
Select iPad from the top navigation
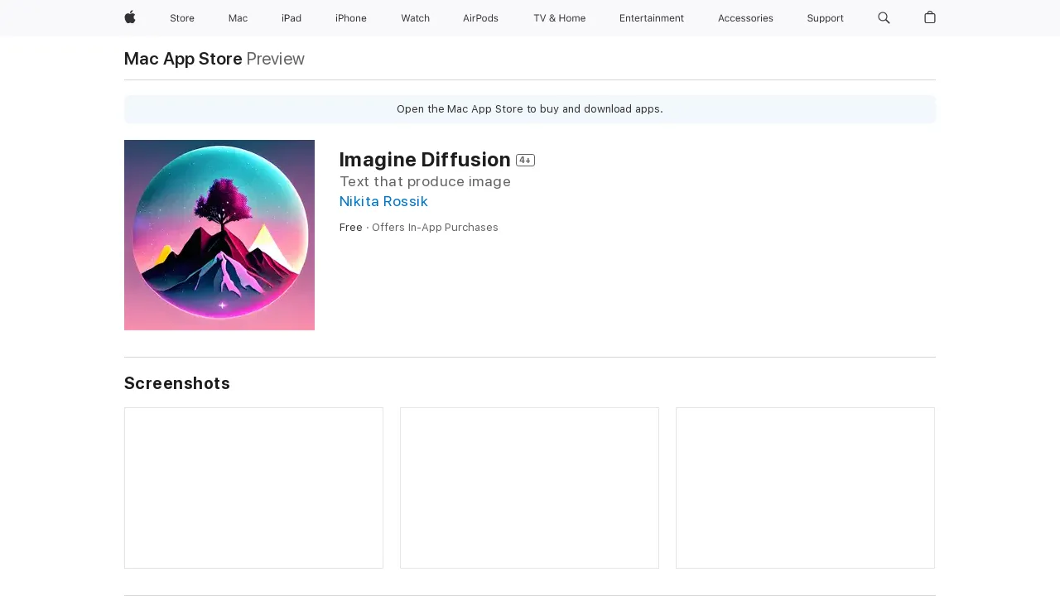tap(291, 18)
